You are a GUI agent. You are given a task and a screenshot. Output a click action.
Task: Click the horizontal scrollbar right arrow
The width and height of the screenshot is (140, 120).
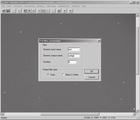click(x=134, y=114)
